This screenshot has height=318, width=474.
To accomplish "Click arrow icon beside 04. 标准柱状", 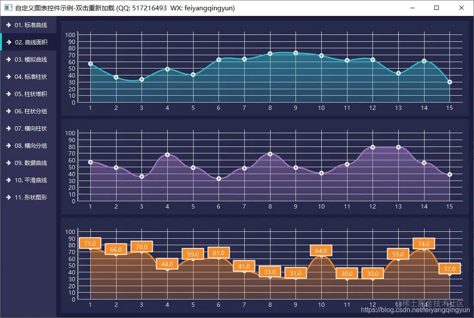I will click(x=9, y=77).
